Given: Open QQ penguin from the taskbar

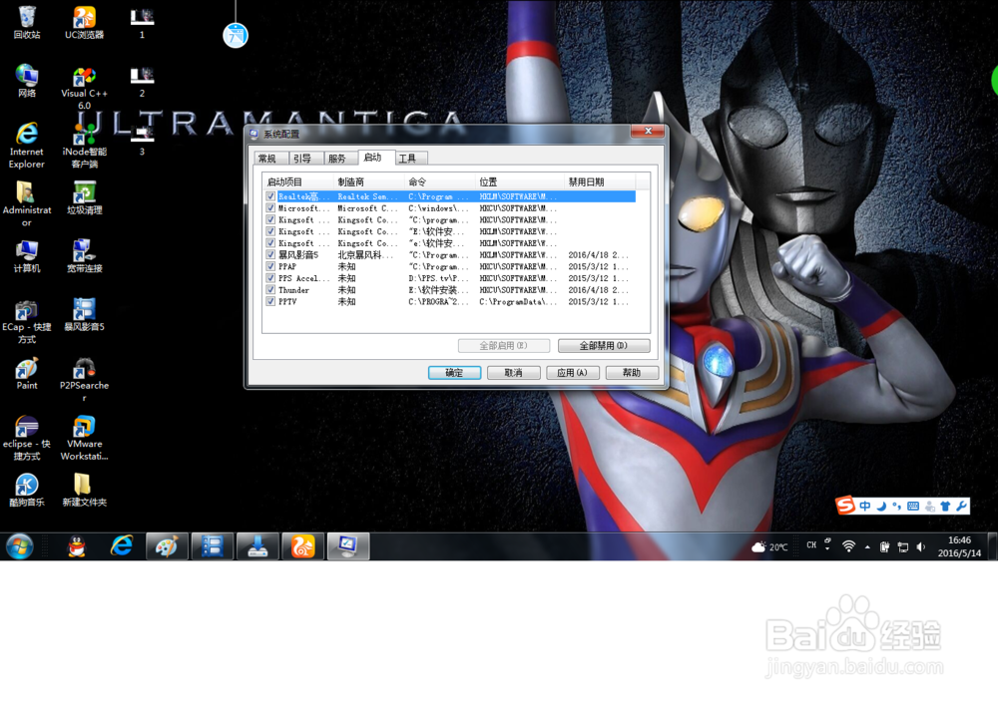Looking at the screenshot, I should click(77, 546).
